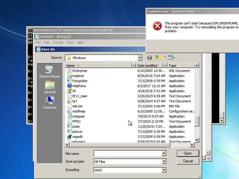Click file list scroll up arrow

197,65
